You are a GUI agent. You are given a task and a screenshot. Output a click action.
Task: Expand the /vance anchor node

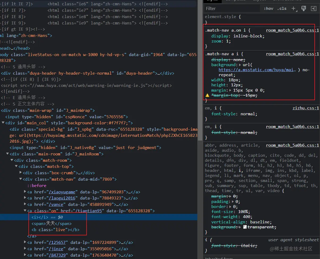(25, 205)
